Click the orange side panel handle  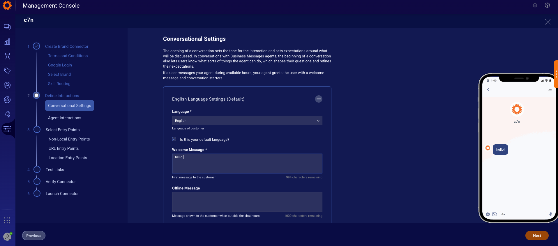tap(556, 74)
